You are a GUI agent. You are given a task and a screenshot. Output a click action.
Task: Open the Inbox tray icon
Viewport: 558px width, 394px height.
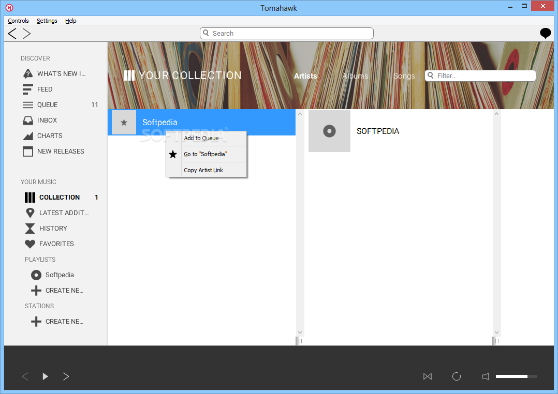(x=28, y=120)
